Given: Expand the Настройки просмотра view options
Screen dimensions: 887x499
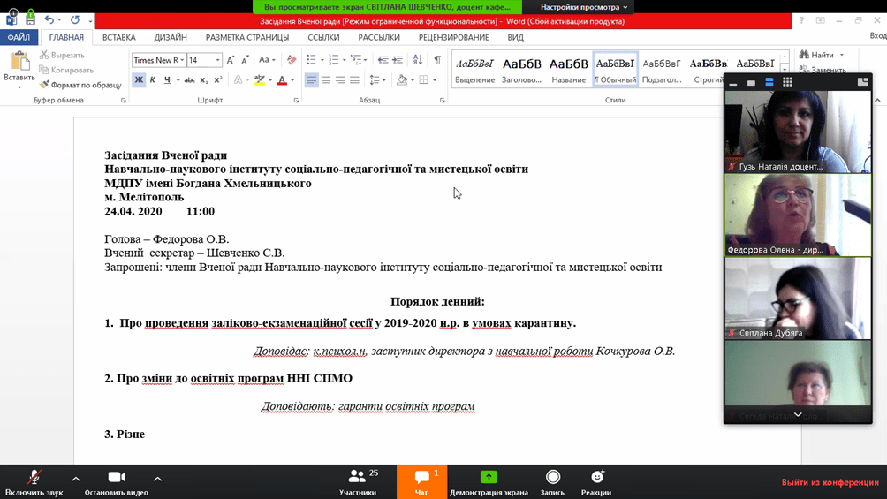Looking at the screenshot, I should 584,7.
